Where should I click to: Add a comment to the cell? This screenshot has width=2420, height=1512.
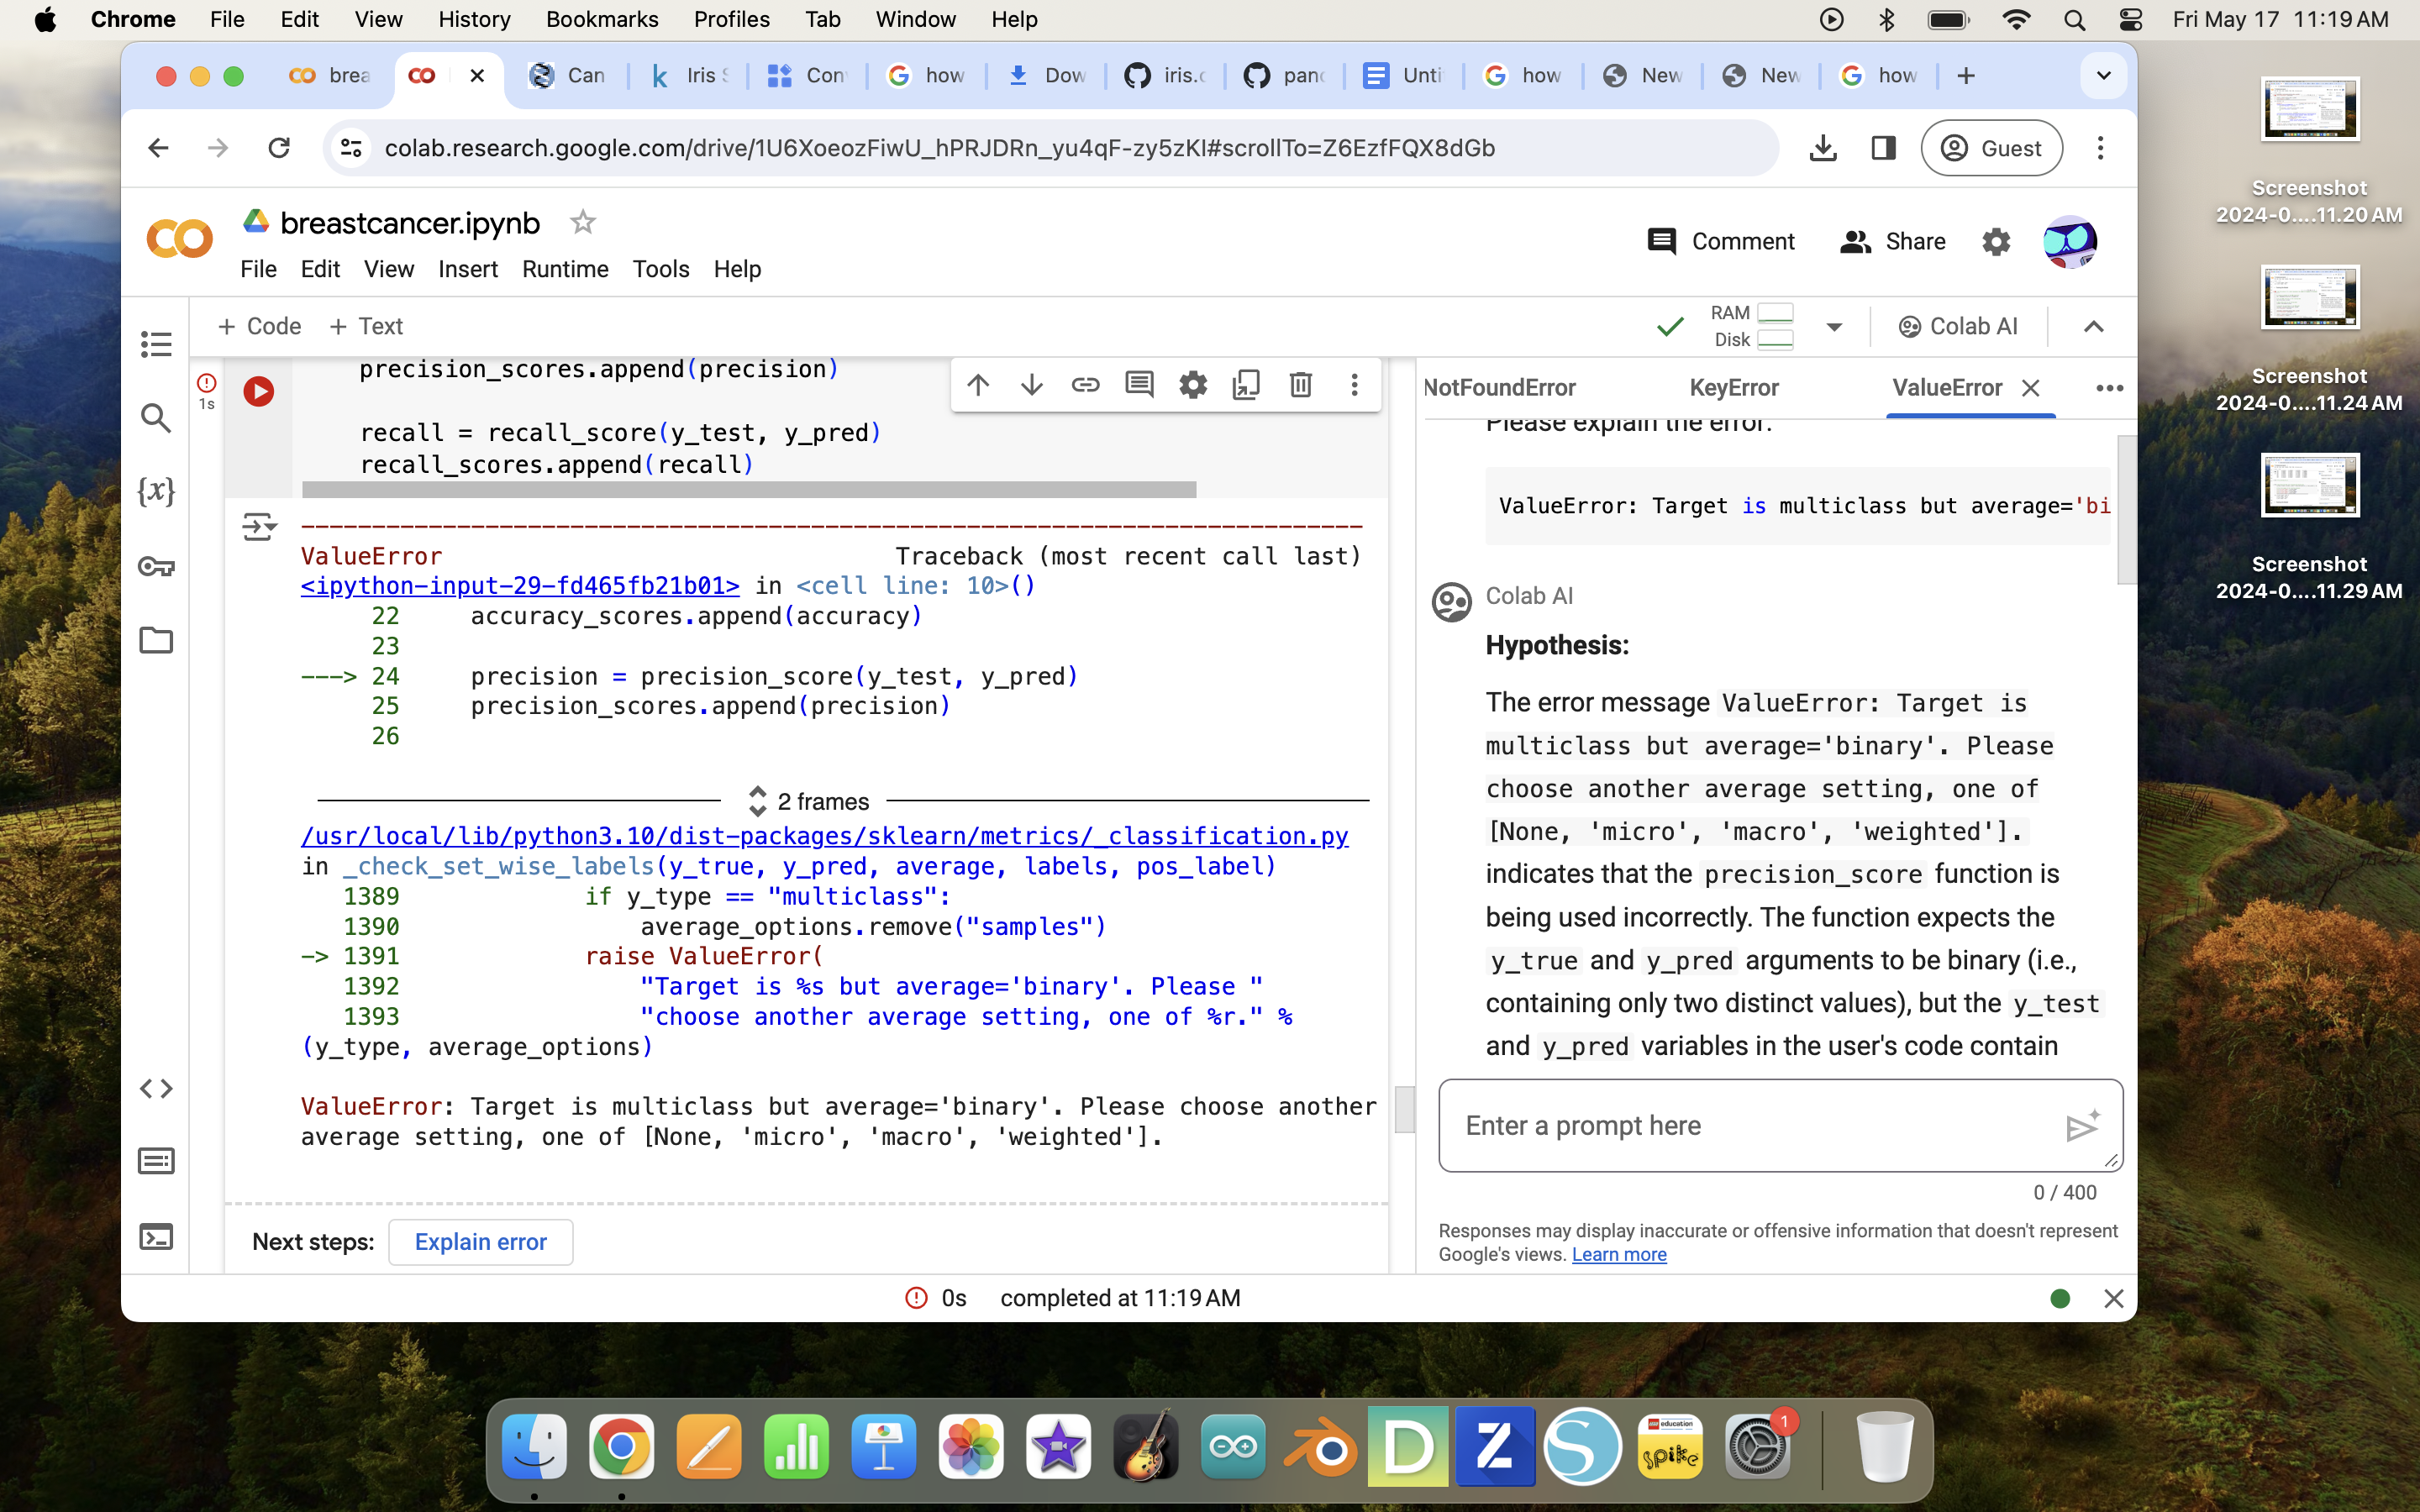(x=1139, y=385)
